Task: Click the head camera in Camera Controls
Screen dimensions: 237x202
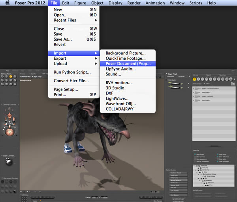Action: coord(9,109)
